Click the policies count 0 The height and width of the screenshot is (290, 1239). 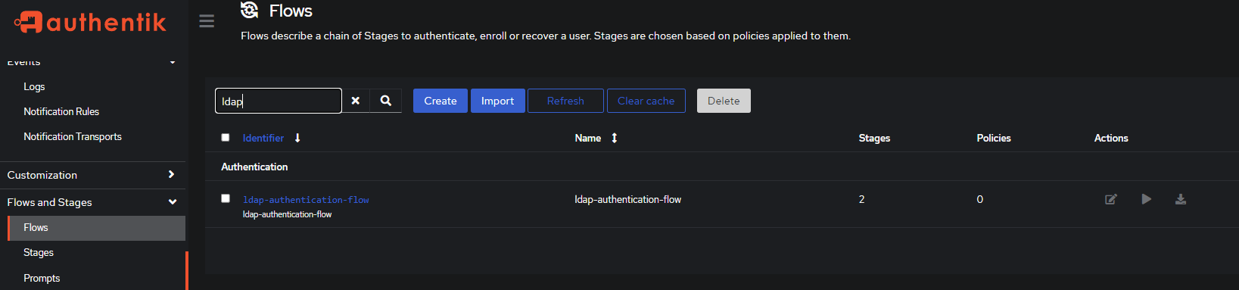click(x=980, y=199)
